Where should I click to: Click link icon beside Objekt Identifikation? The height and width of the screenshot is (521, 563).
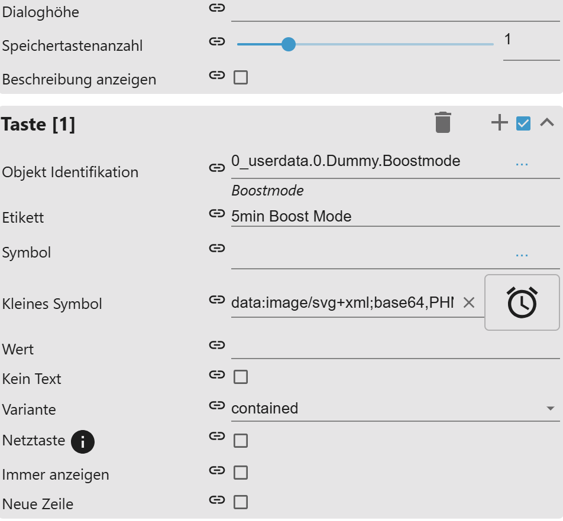point(217,168)
